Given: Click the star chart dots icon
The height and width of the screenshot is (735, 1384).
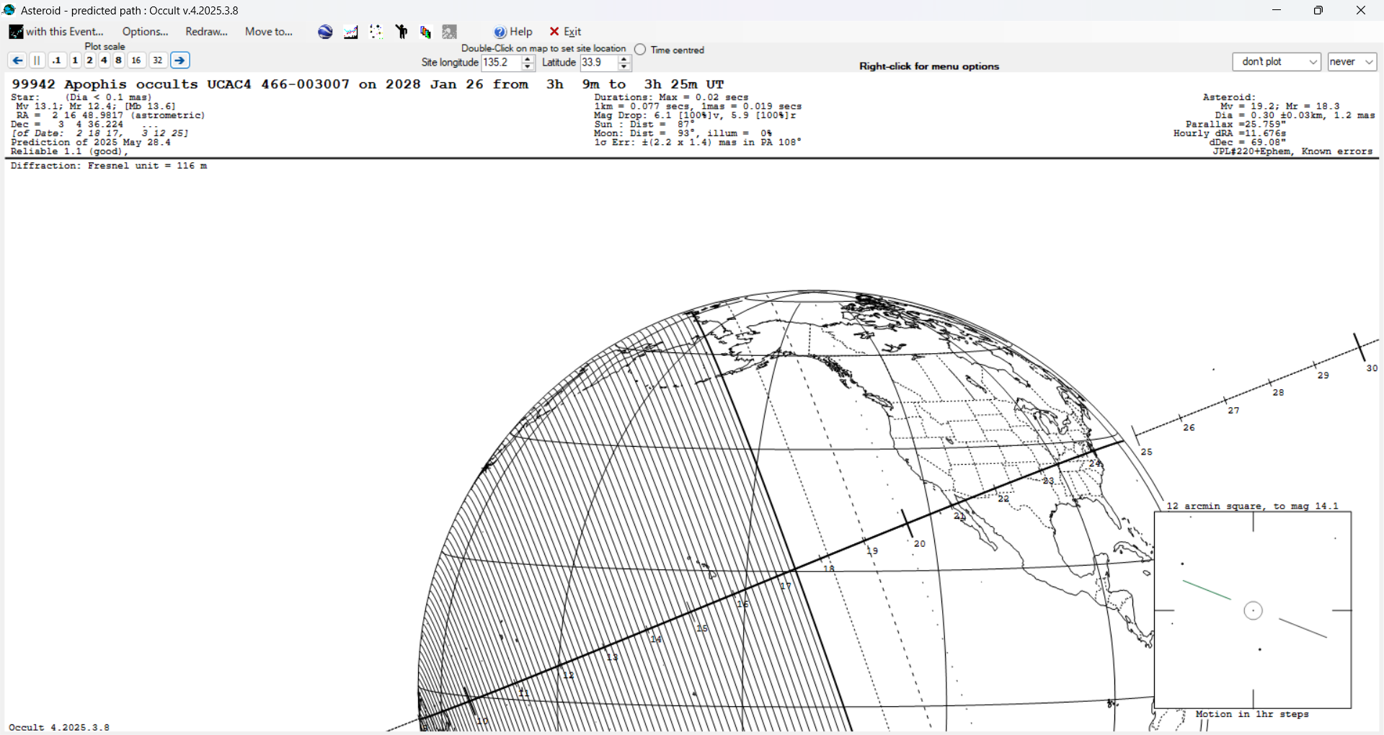Looking at the screenshot, I should 376,32.
